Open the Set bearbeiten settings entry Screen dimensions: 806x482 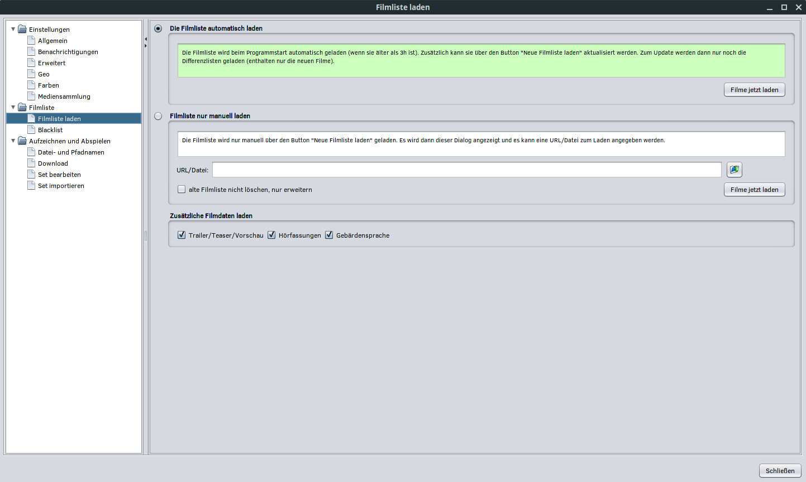[x=59, y=175]
